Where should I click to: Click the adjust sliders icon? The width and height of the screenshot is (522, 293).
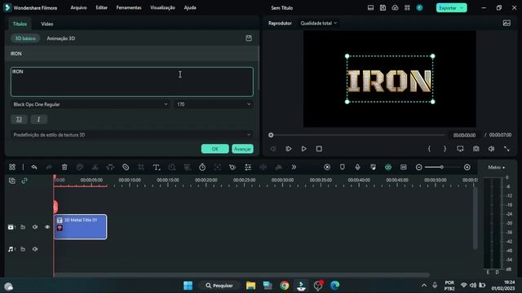click(x=248, y=167)
